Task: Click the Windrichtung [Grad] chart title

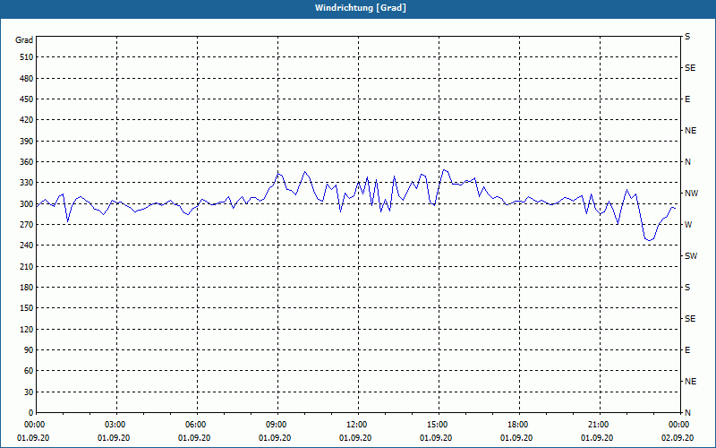Action: (361, 8)
